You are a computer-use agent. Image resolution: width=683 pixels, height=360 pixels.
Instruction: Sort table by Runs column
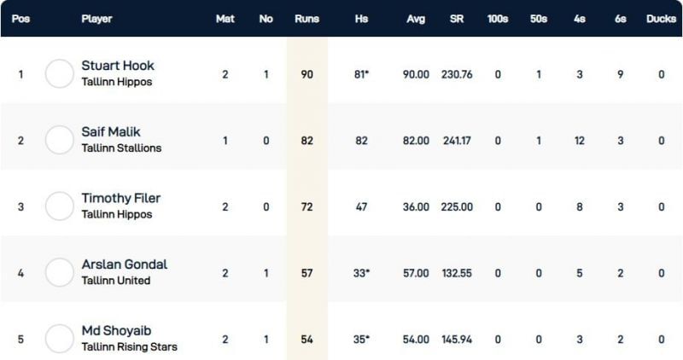(x=306, y=19)
